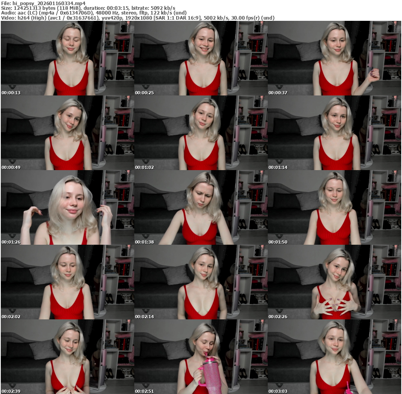402x394 pixels.
Task: Open the frame stamped 00:01:02
Action: point(201,133)
